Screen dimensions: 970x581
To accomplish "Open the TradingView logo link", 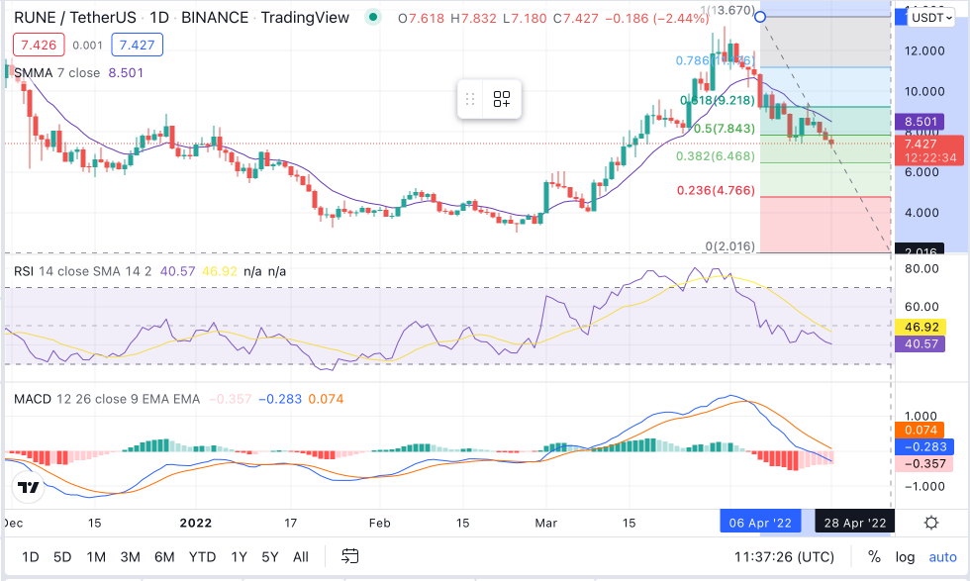I will point(29,488).
